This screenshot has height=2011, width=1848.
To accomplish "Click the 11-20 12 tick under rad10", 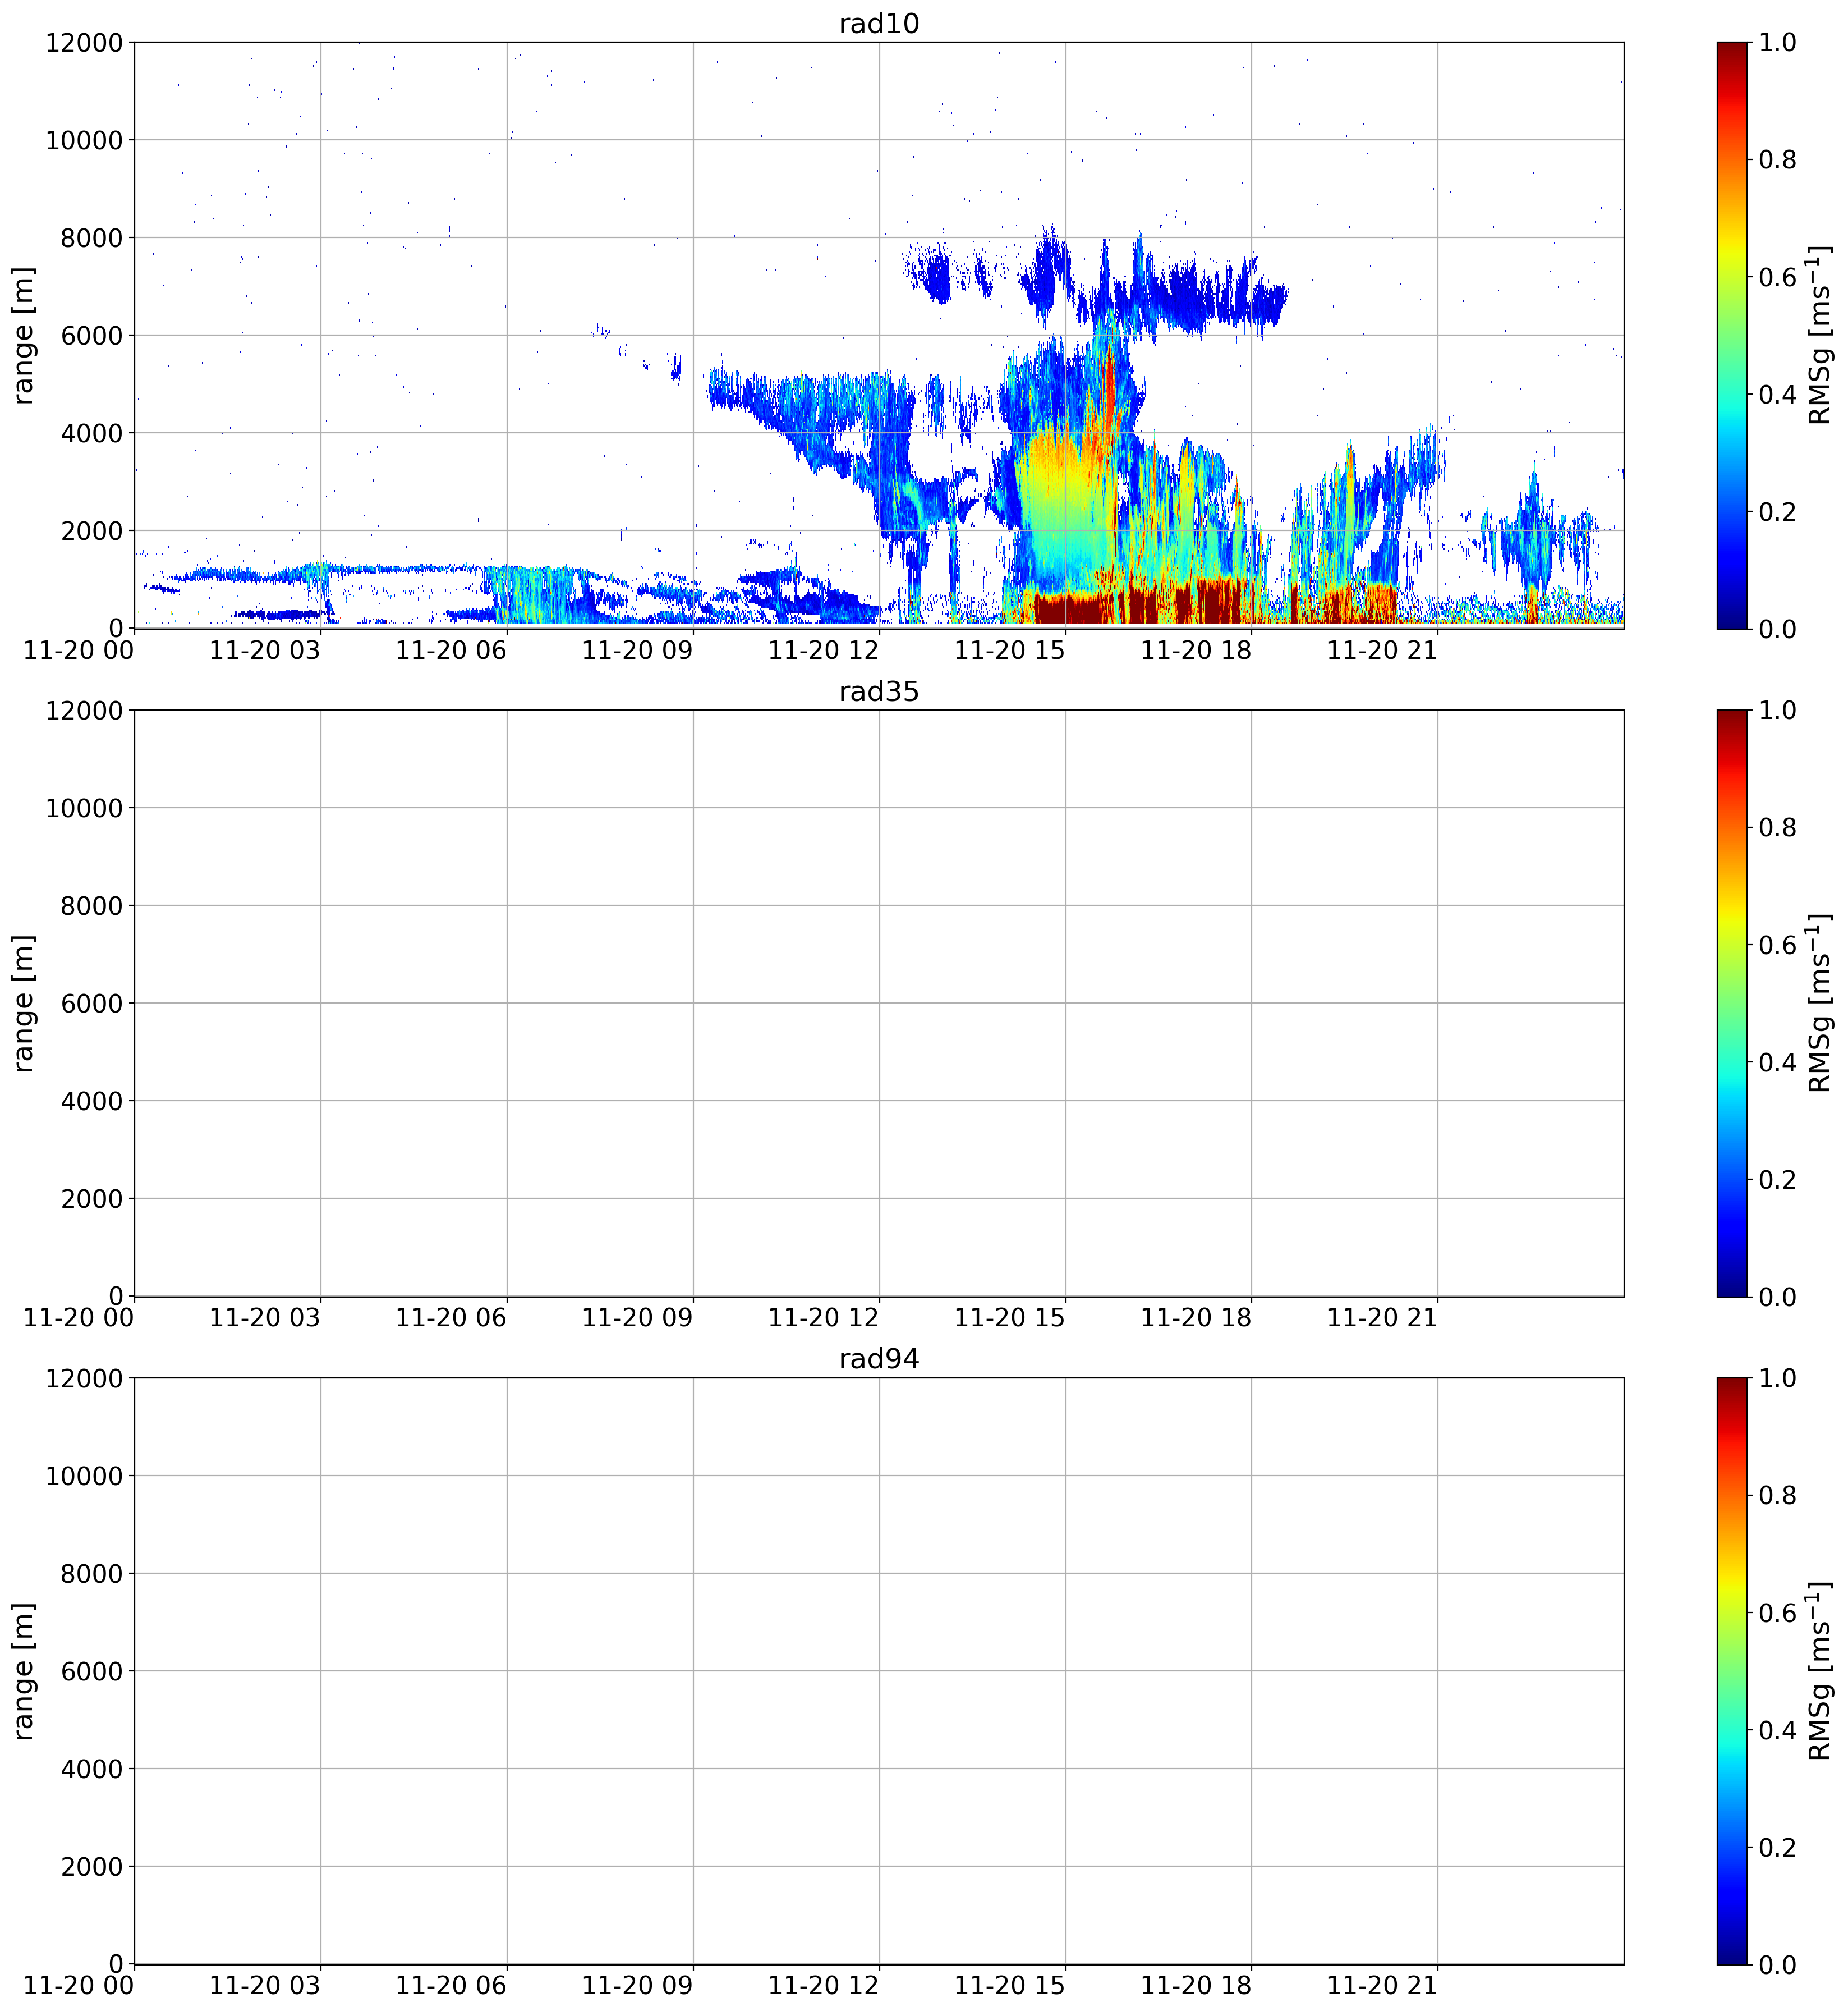I will [824, 651].
